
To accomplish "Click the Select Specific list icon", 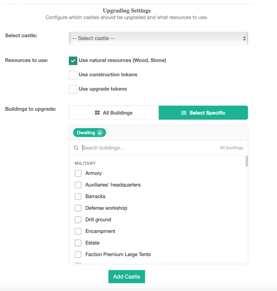I will pyautogui.click(x=184, y=113).
